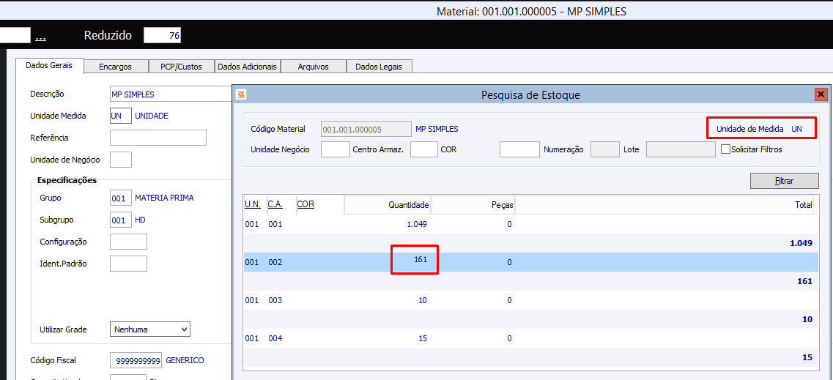This screenshot has width=833, height=380.
Task: Switch to the Dados Gerais tab
Action: (48, 66)
